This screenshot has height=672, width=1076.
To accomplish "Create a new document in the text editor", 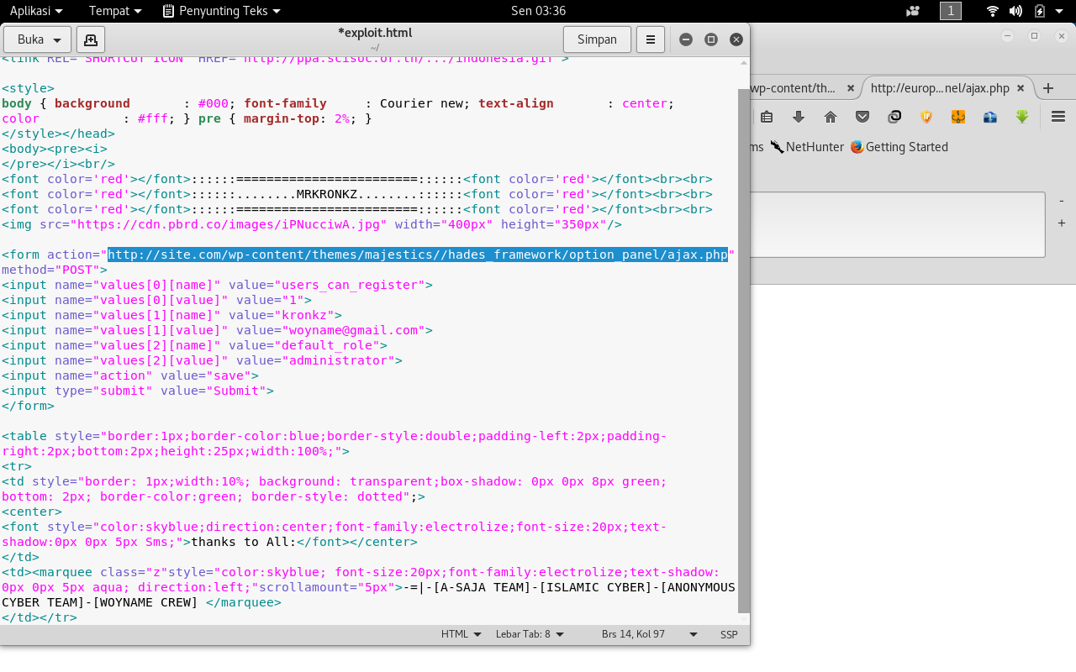I will click(90, 39).
